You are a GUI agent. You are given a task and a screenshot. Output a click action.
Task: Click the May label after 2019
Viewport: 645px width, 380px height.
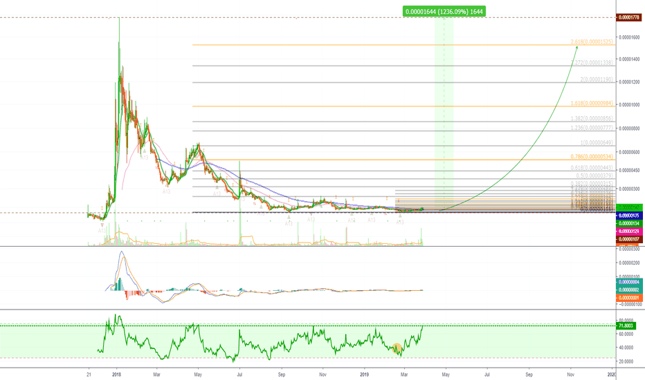446,374
